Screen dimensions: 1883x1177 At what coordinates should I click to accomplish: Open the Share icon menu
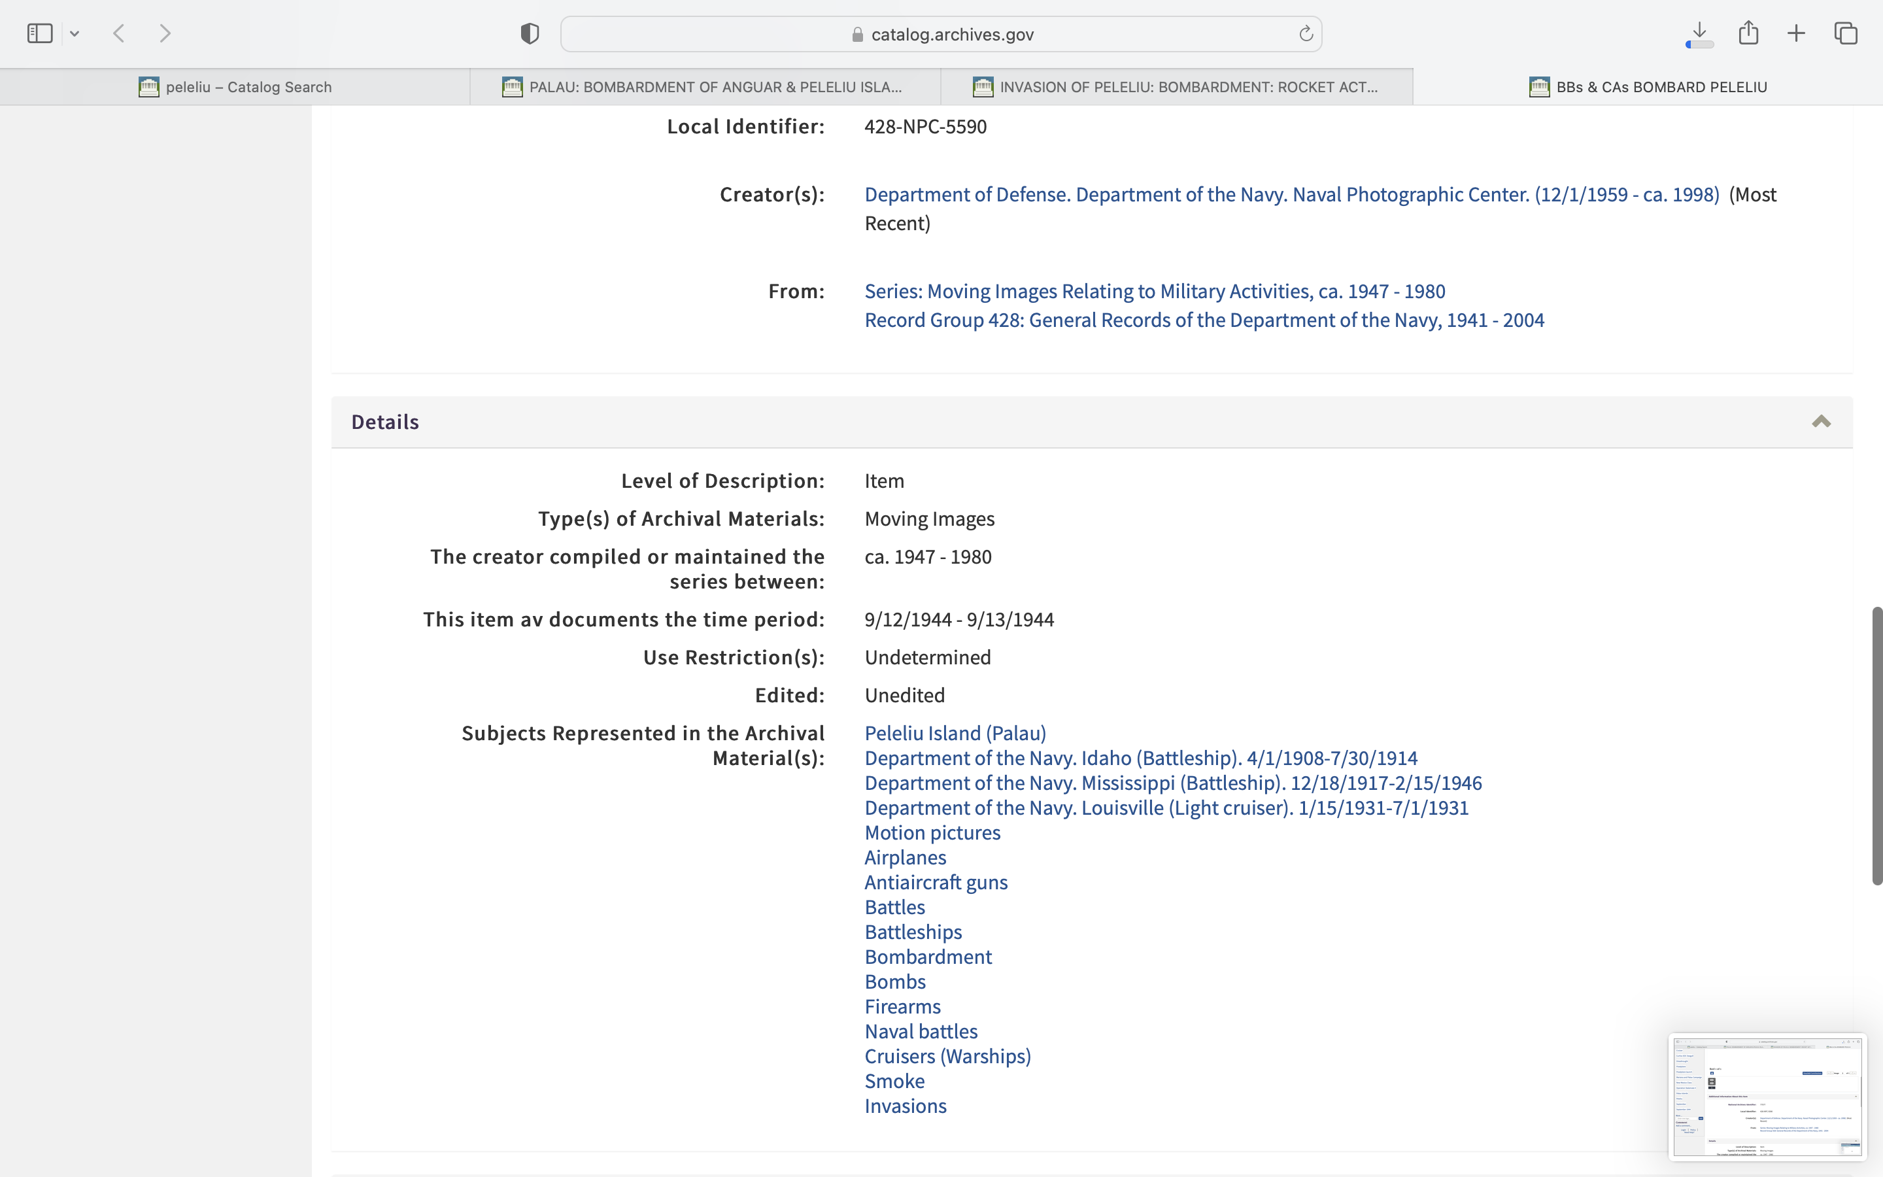[1748, 33]
